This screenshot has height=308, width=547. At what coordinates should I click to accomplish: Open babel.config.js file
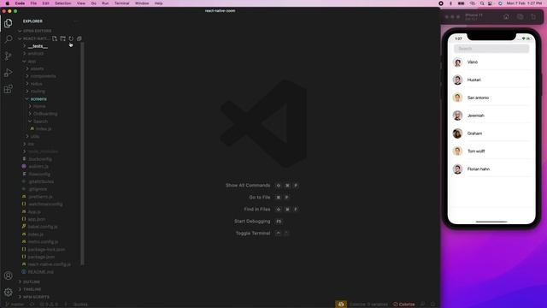point(43,227)
